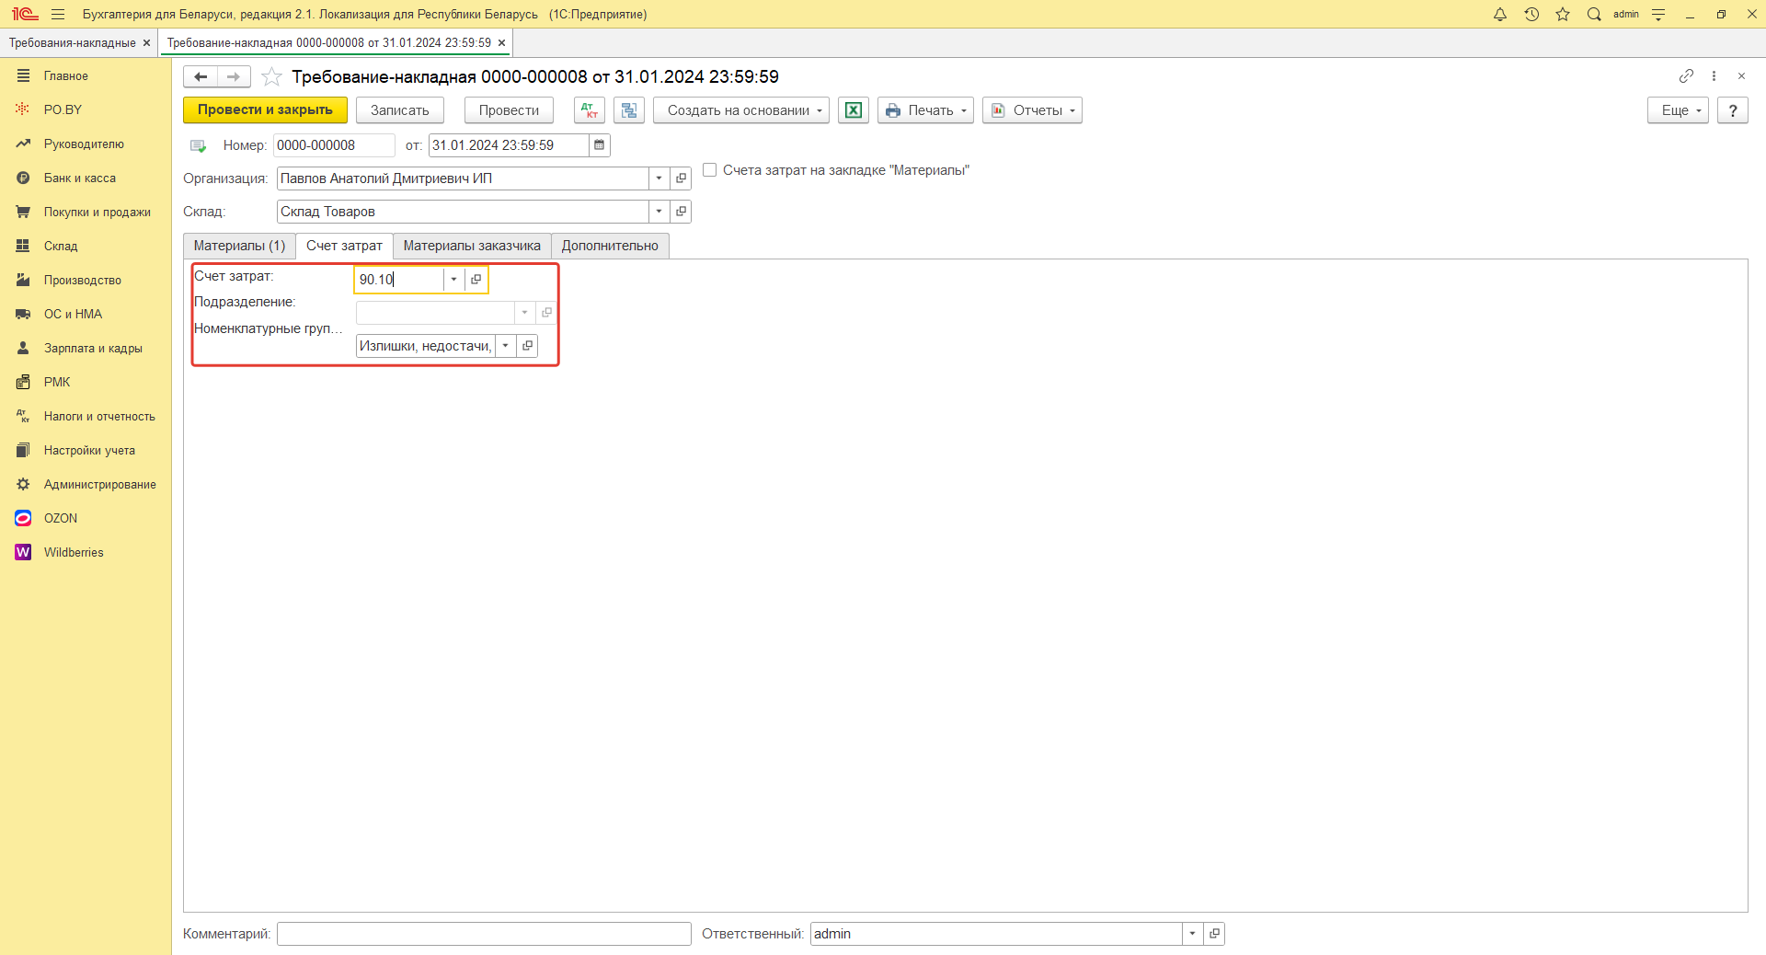Select Счет затрат tab

344,246
